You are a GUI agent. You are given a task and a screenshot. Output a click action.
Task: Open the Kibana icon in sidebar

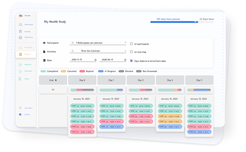pos(20,79)
